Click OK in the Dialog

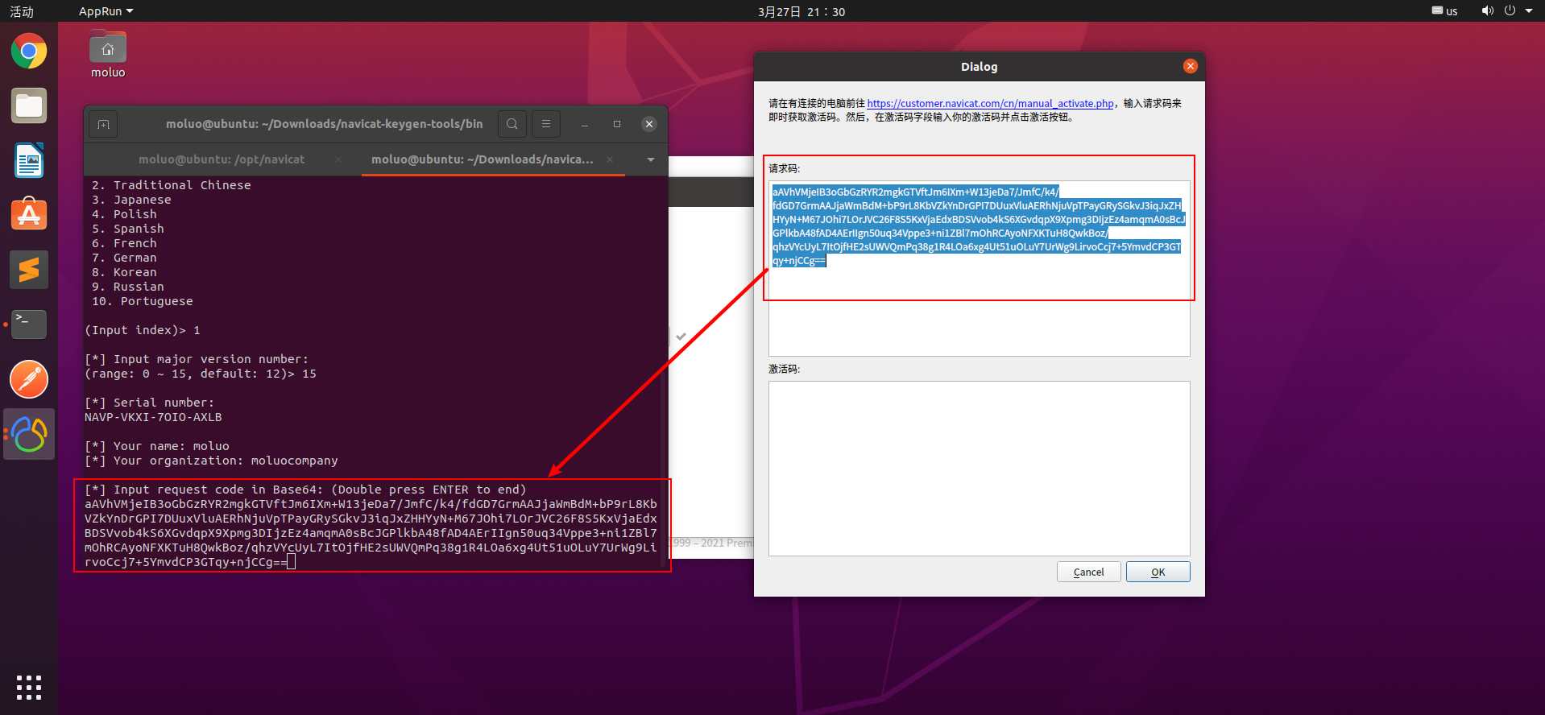pyautogui.click(x=1158, y=572)
